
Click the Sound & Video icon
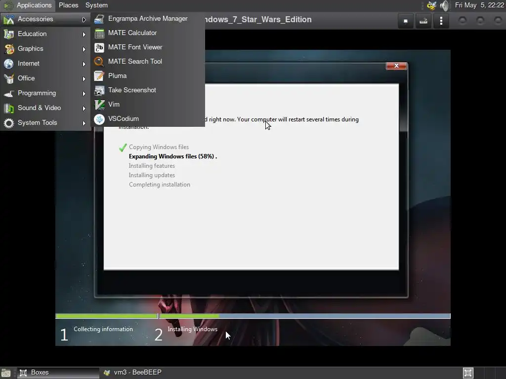click(9, 108)
